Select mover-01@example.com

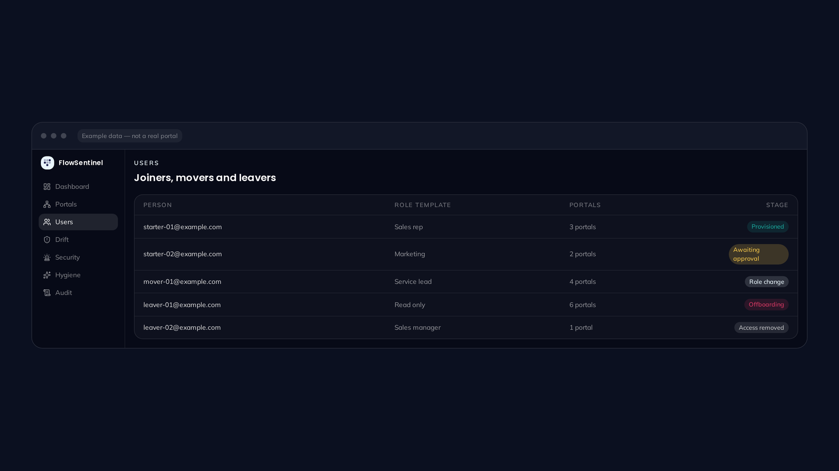coord(182,282)
